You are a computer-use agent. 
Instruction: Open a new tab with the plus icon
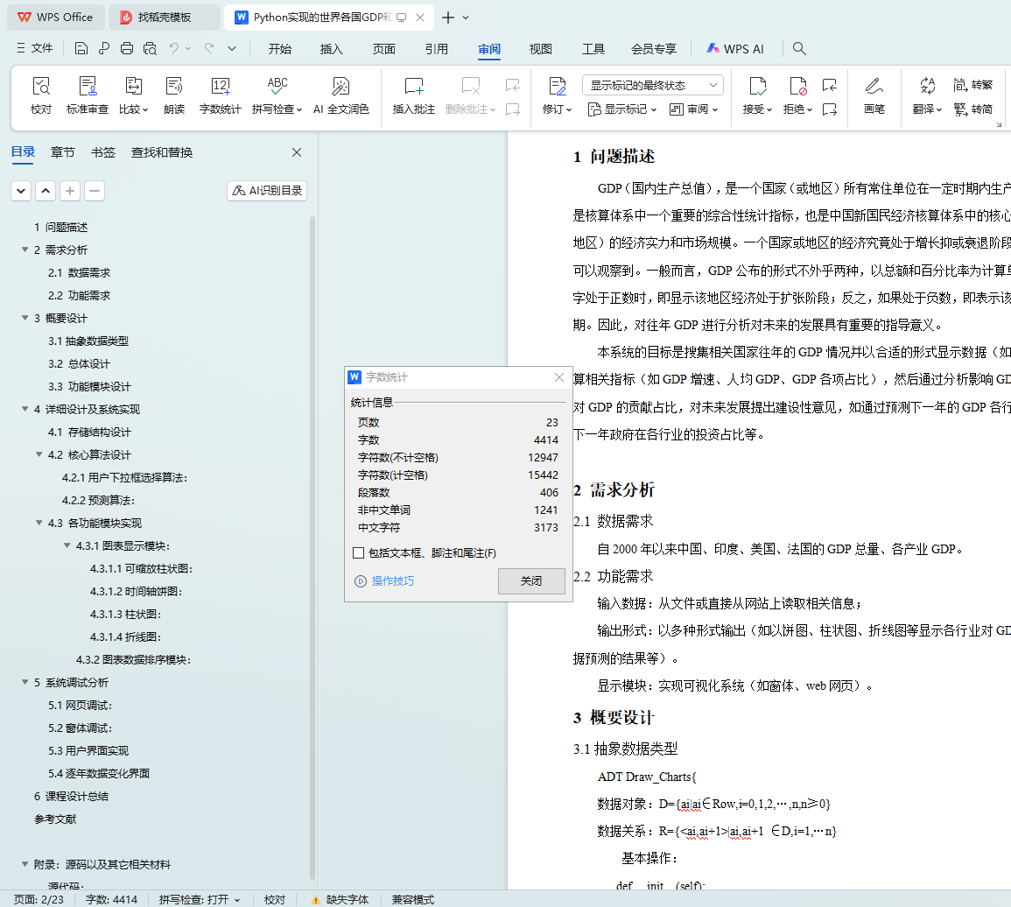(448, 18)
